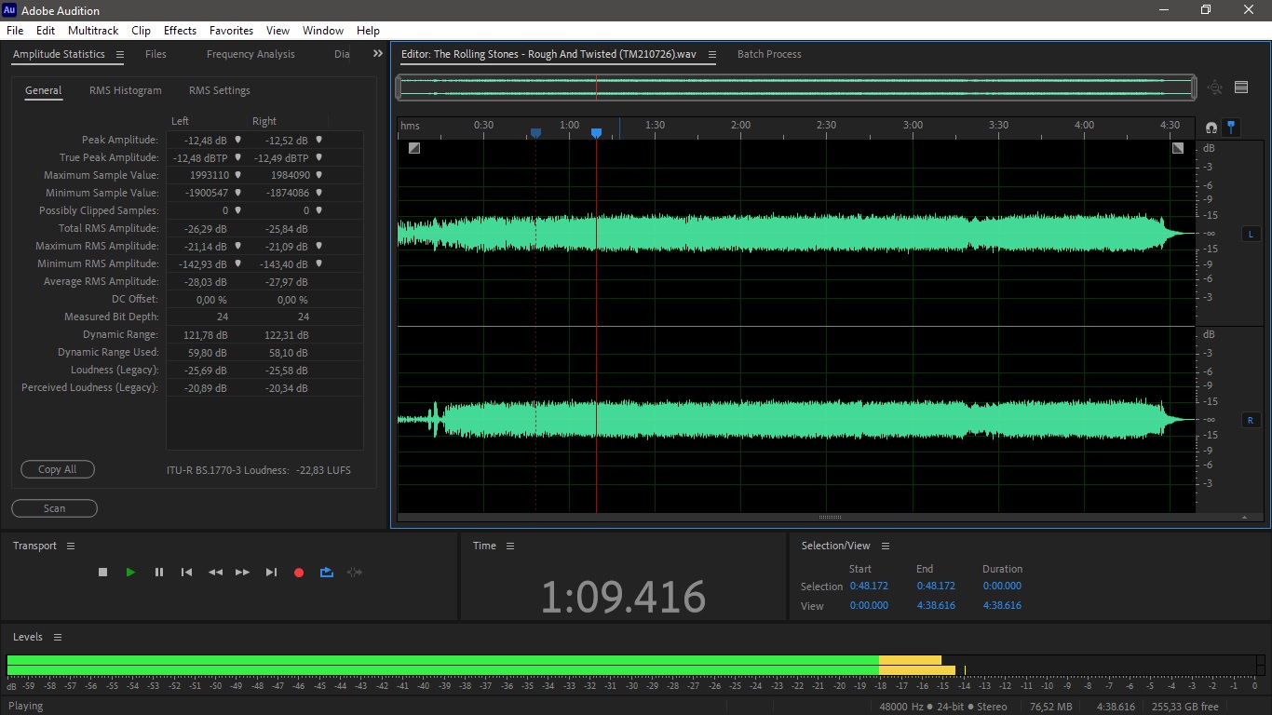Move playhead to previous marker
The image size is (1272, 715).
pos(186,573)
